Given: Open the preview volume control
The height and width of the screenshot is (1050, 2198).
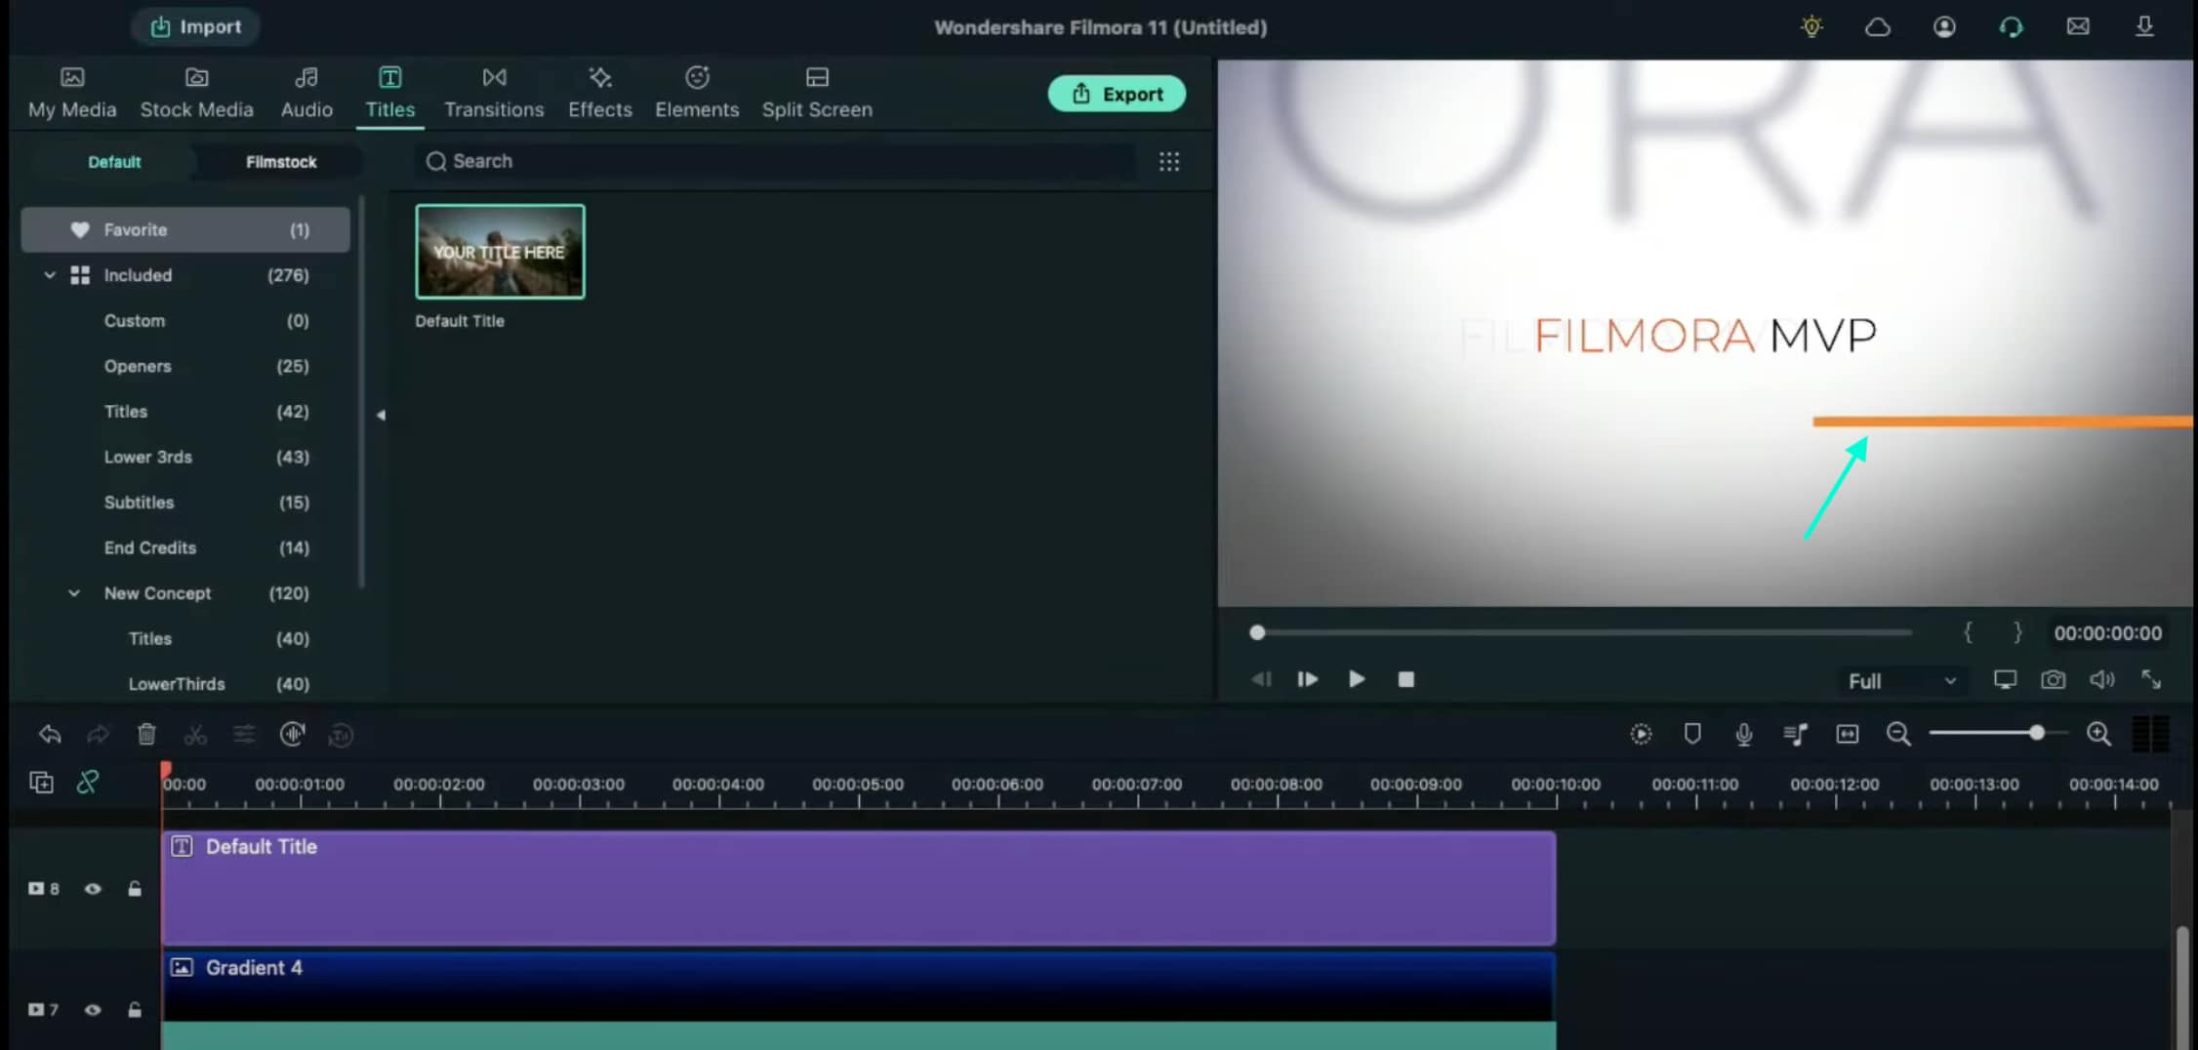Looking at the screenshot, I should click(2101, 680).
